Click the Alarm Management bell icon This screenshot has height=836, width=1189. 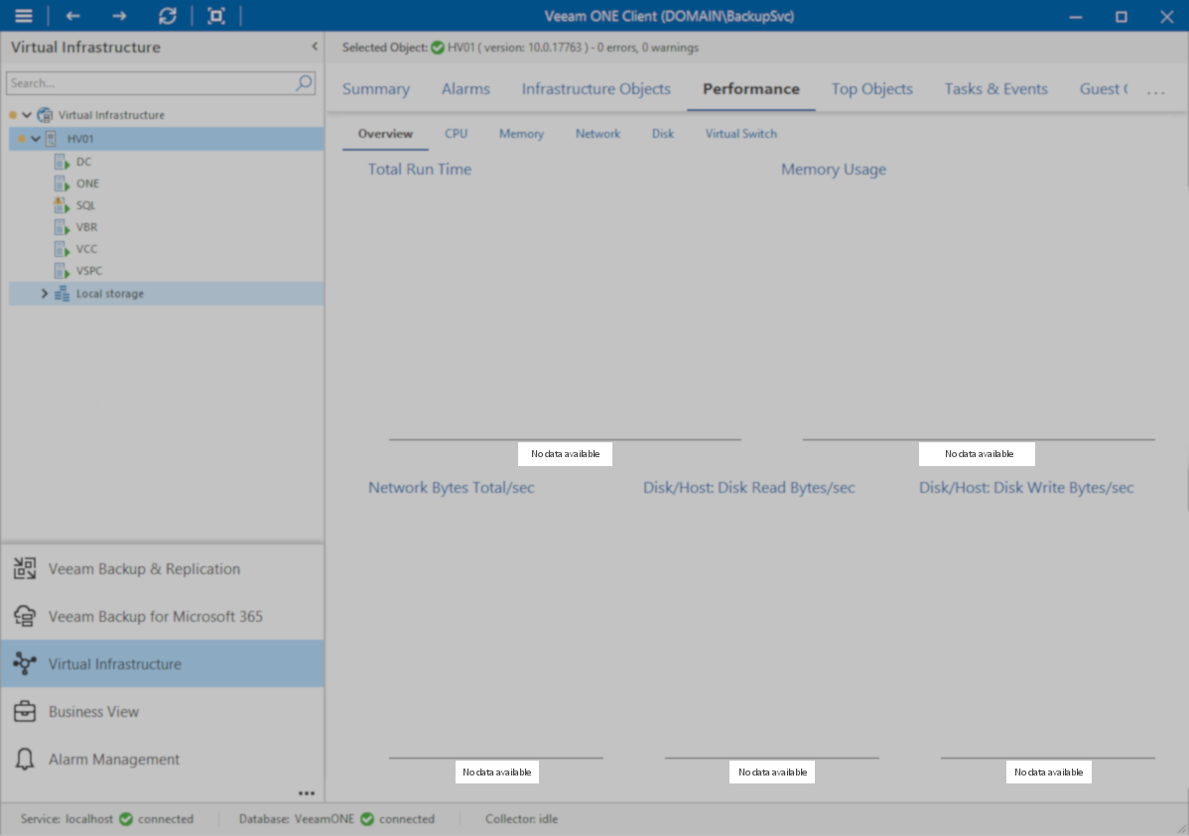coord(24,760)
